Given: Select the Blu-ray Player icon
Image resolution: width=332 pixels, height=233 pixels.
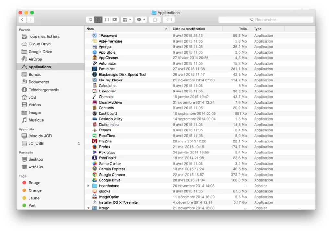Looking at the screenshot, I should pyautogui.click(x=95, y=80).
